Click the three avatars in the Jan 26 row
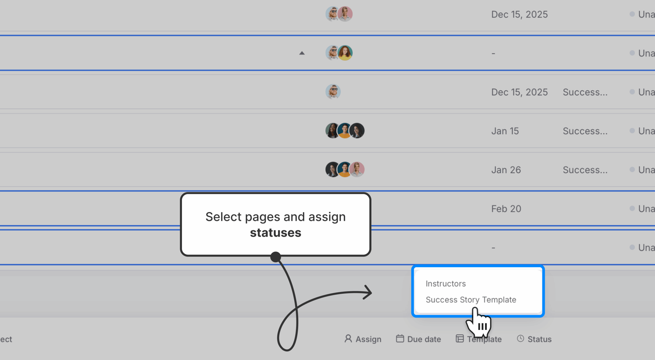 345,170
